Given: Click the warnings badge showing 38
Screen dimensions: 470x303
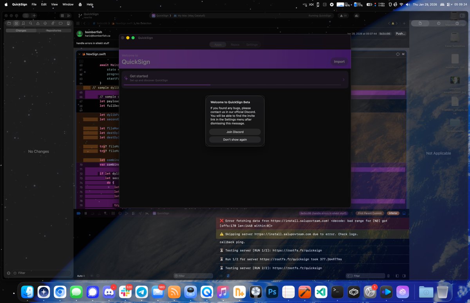Looking at the screenshot, I should click(343, 16).
